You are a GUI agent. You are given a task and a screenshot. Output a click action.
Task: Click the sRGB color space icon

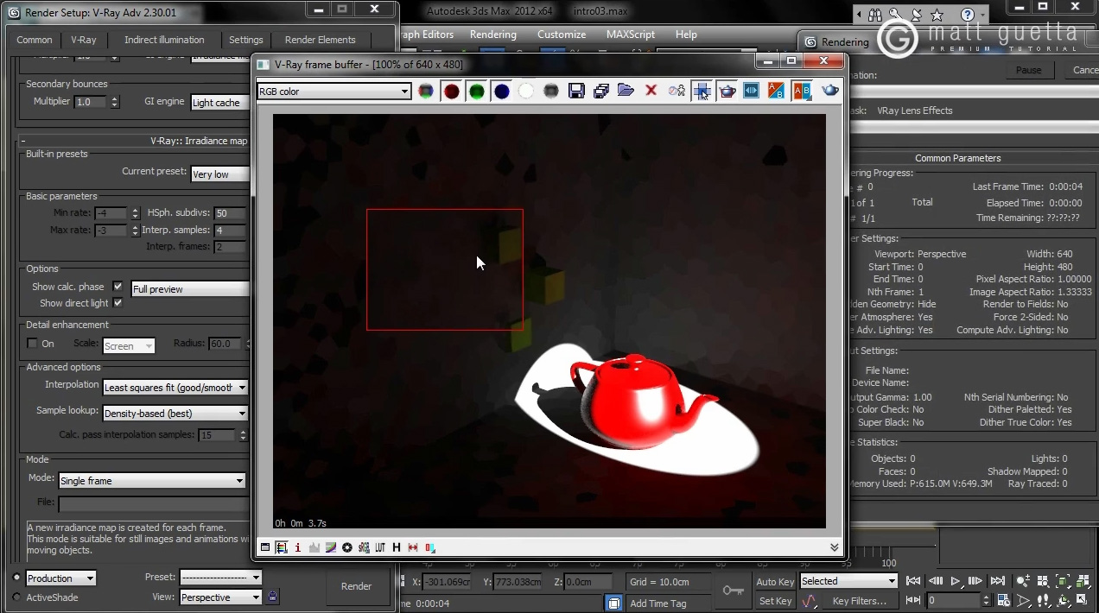(x=364, y=547)
